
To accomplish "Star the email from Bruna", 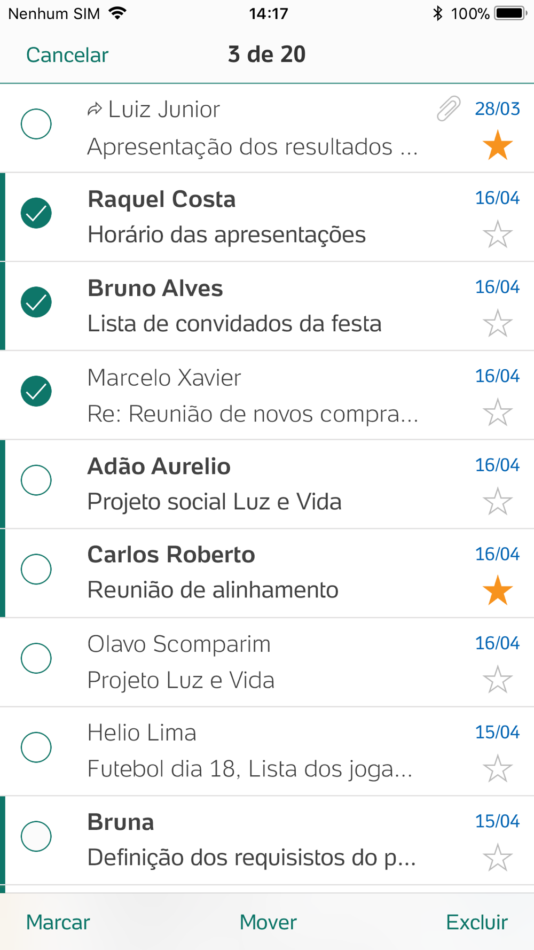I will (497, 858).
